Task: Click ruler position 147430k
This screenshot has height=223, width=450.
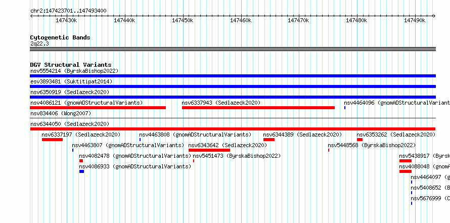Action: click(66, 20)
